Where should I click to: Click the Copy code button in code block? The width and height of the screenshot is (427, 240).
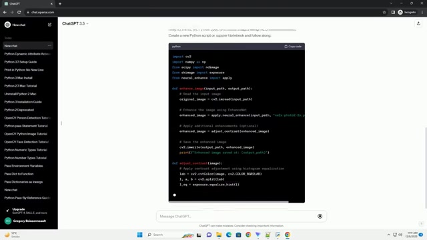click(x=293, y=47)
